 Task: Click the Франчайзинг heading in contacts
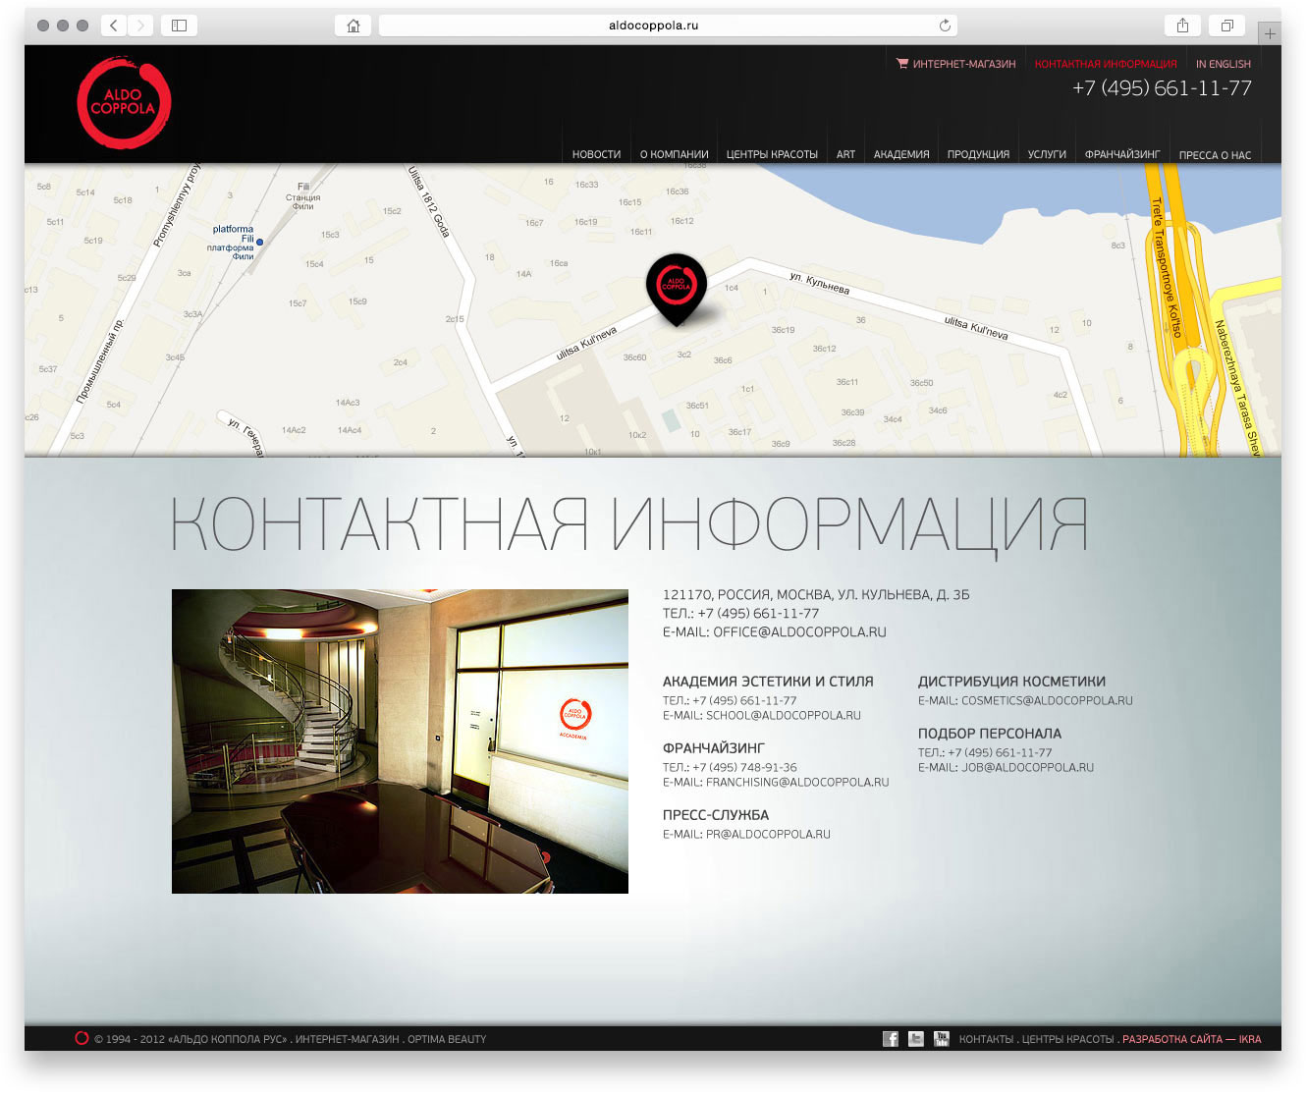pos(714,748)
